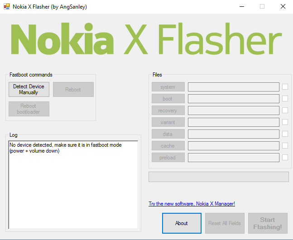Click Detect Device Manually button
The height and width of the screenshot is (240, 293).
(29, 89)
